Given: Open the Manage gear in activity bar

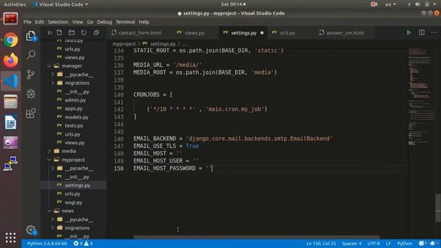Looking at the screenshot, I should point(31,230).
